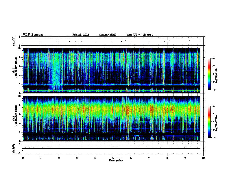Click the "ch.1(V)" axis label
This screenshot has height=177, width=229.
point(14,41)
